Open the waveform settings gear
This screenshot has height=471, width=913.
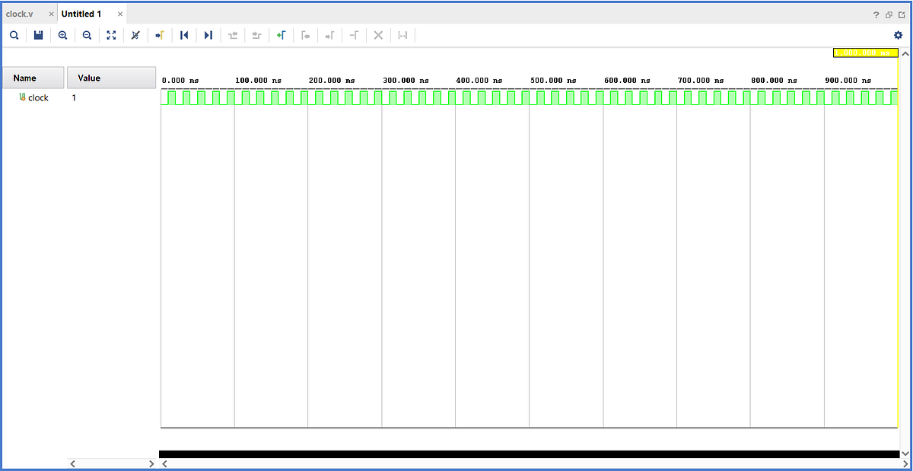pos(899,35)
